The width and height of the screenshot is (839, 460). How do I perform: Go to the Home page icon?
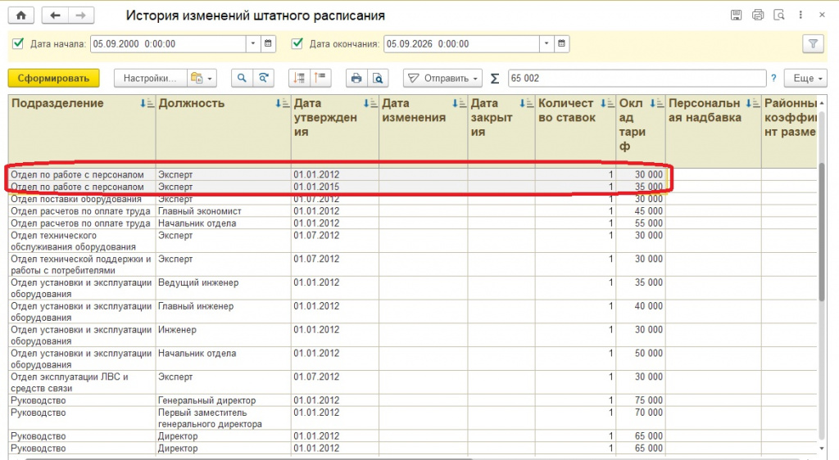[21, 16]
